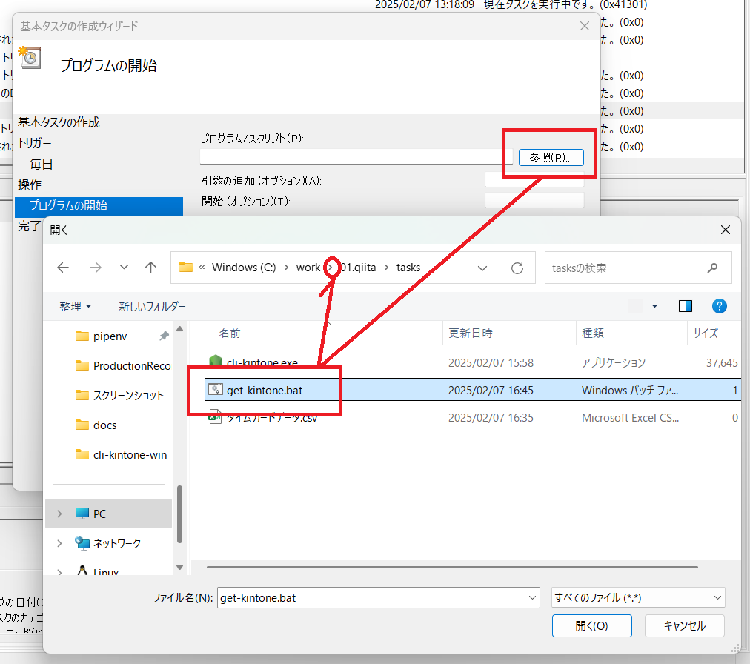Open the breadcrumb chevron before 01.qiita

click(x=332, y=268)
